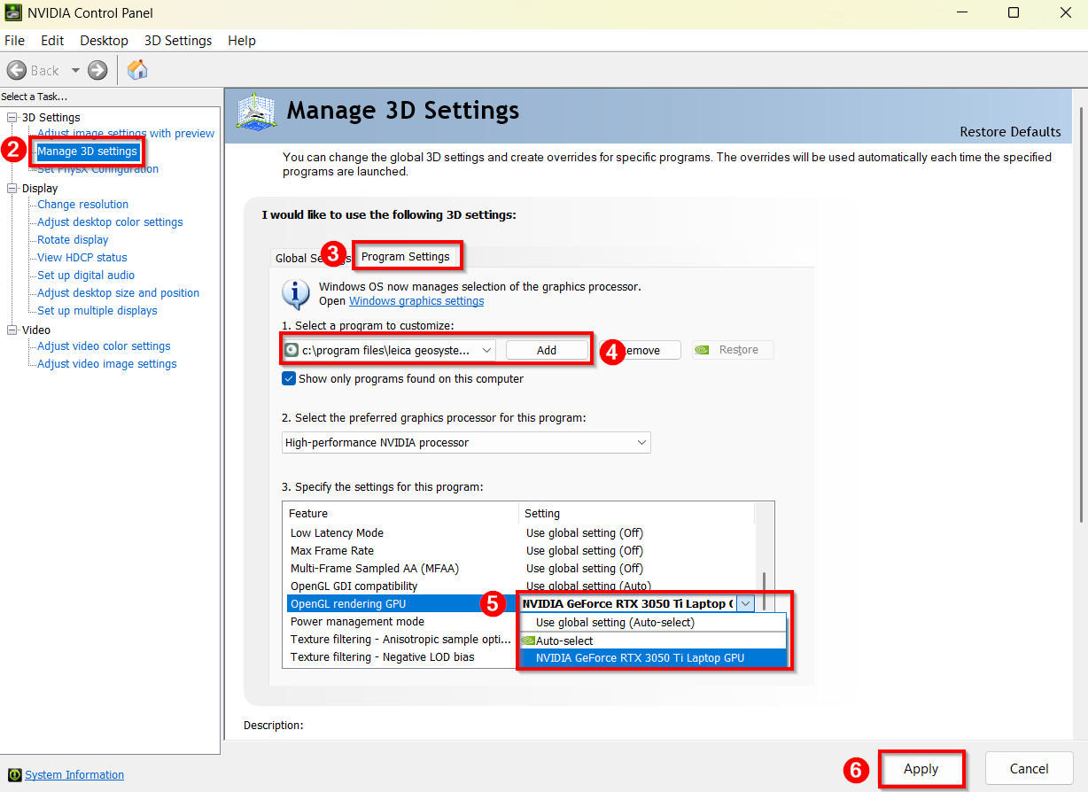
Task: Click the Home icon in toolbar
Action: [137, 70]
